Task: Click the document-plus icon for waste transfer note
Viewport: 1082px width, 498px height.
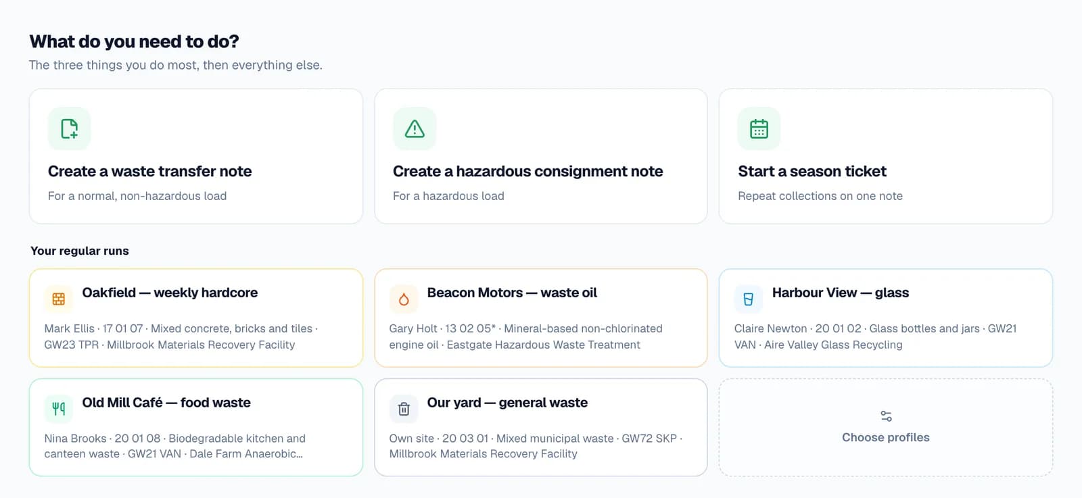Action: tap(69, 128)
